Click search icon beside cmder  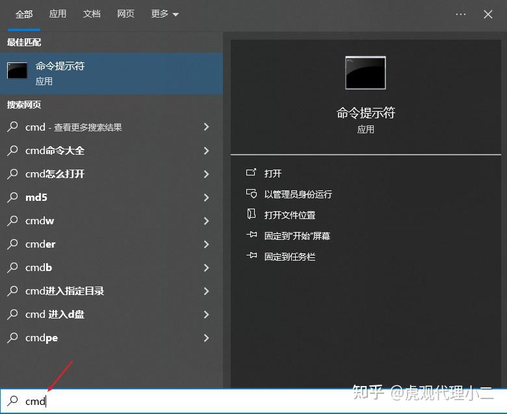[12, 244]
